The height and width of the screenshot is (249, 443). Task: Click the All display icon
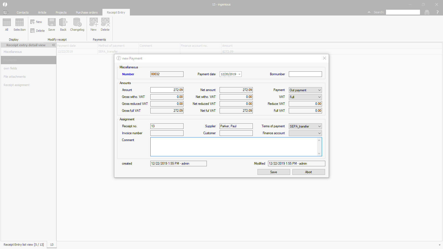[x=7, y=23]
